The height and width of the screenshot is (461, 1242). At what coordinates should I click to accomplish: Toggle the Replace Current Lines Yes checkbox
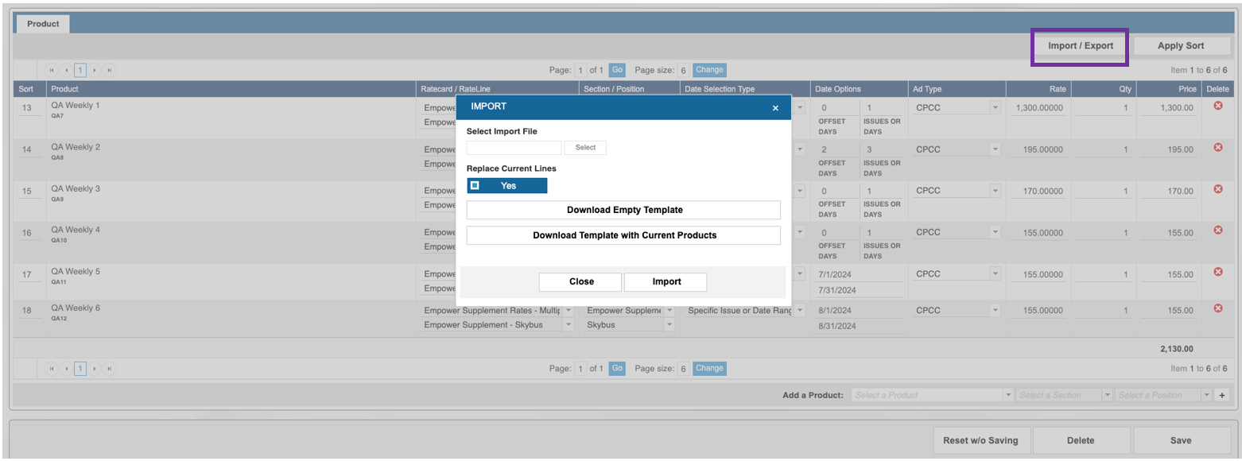[475, 185]
